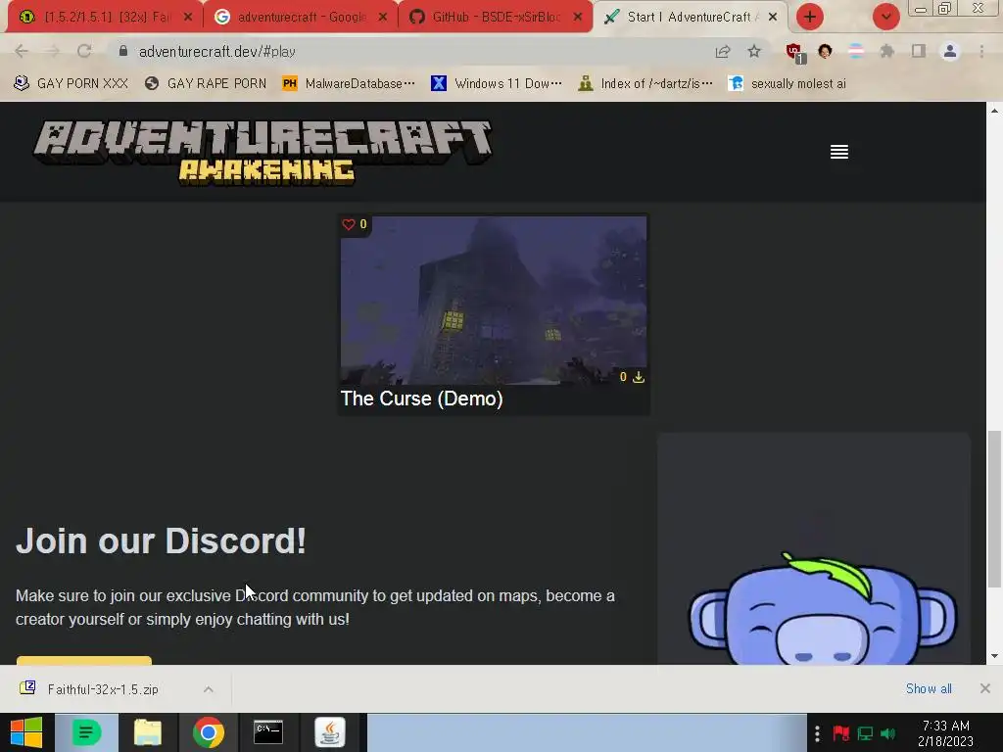Image resolution: width=1003 pixels, height=752 pixels.
Task: Open the MalwareDatabase bookmark
Action: (350, 84)
